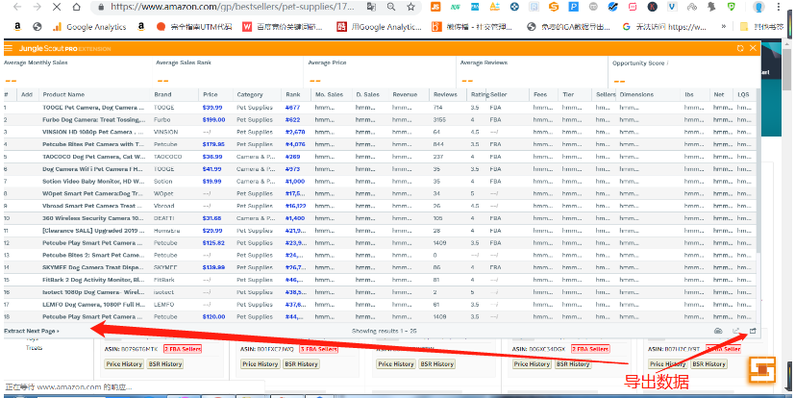
Task: Click the zoom magnifier icon in address bar
Action: click(391, 7)
